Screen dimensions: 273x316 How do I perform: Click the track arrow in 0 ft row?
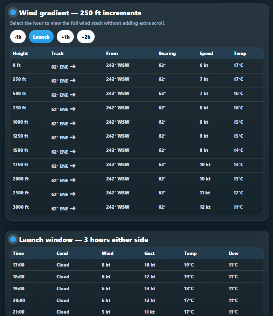pos(73,66)
